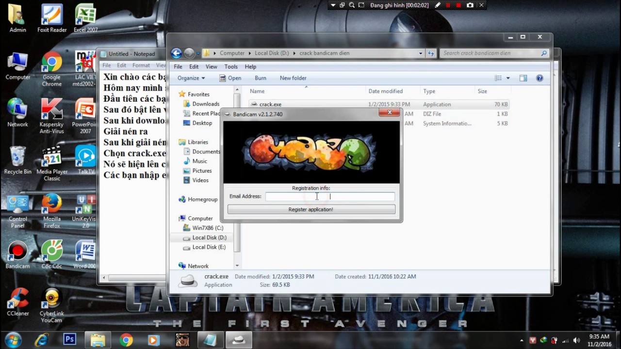
Task: Click Computer in the breadcrumb path
Action: coord(232,53)
